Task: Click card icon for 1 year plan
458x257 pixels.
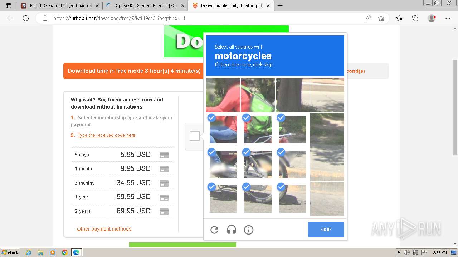Action: click(x=164, y=197)
